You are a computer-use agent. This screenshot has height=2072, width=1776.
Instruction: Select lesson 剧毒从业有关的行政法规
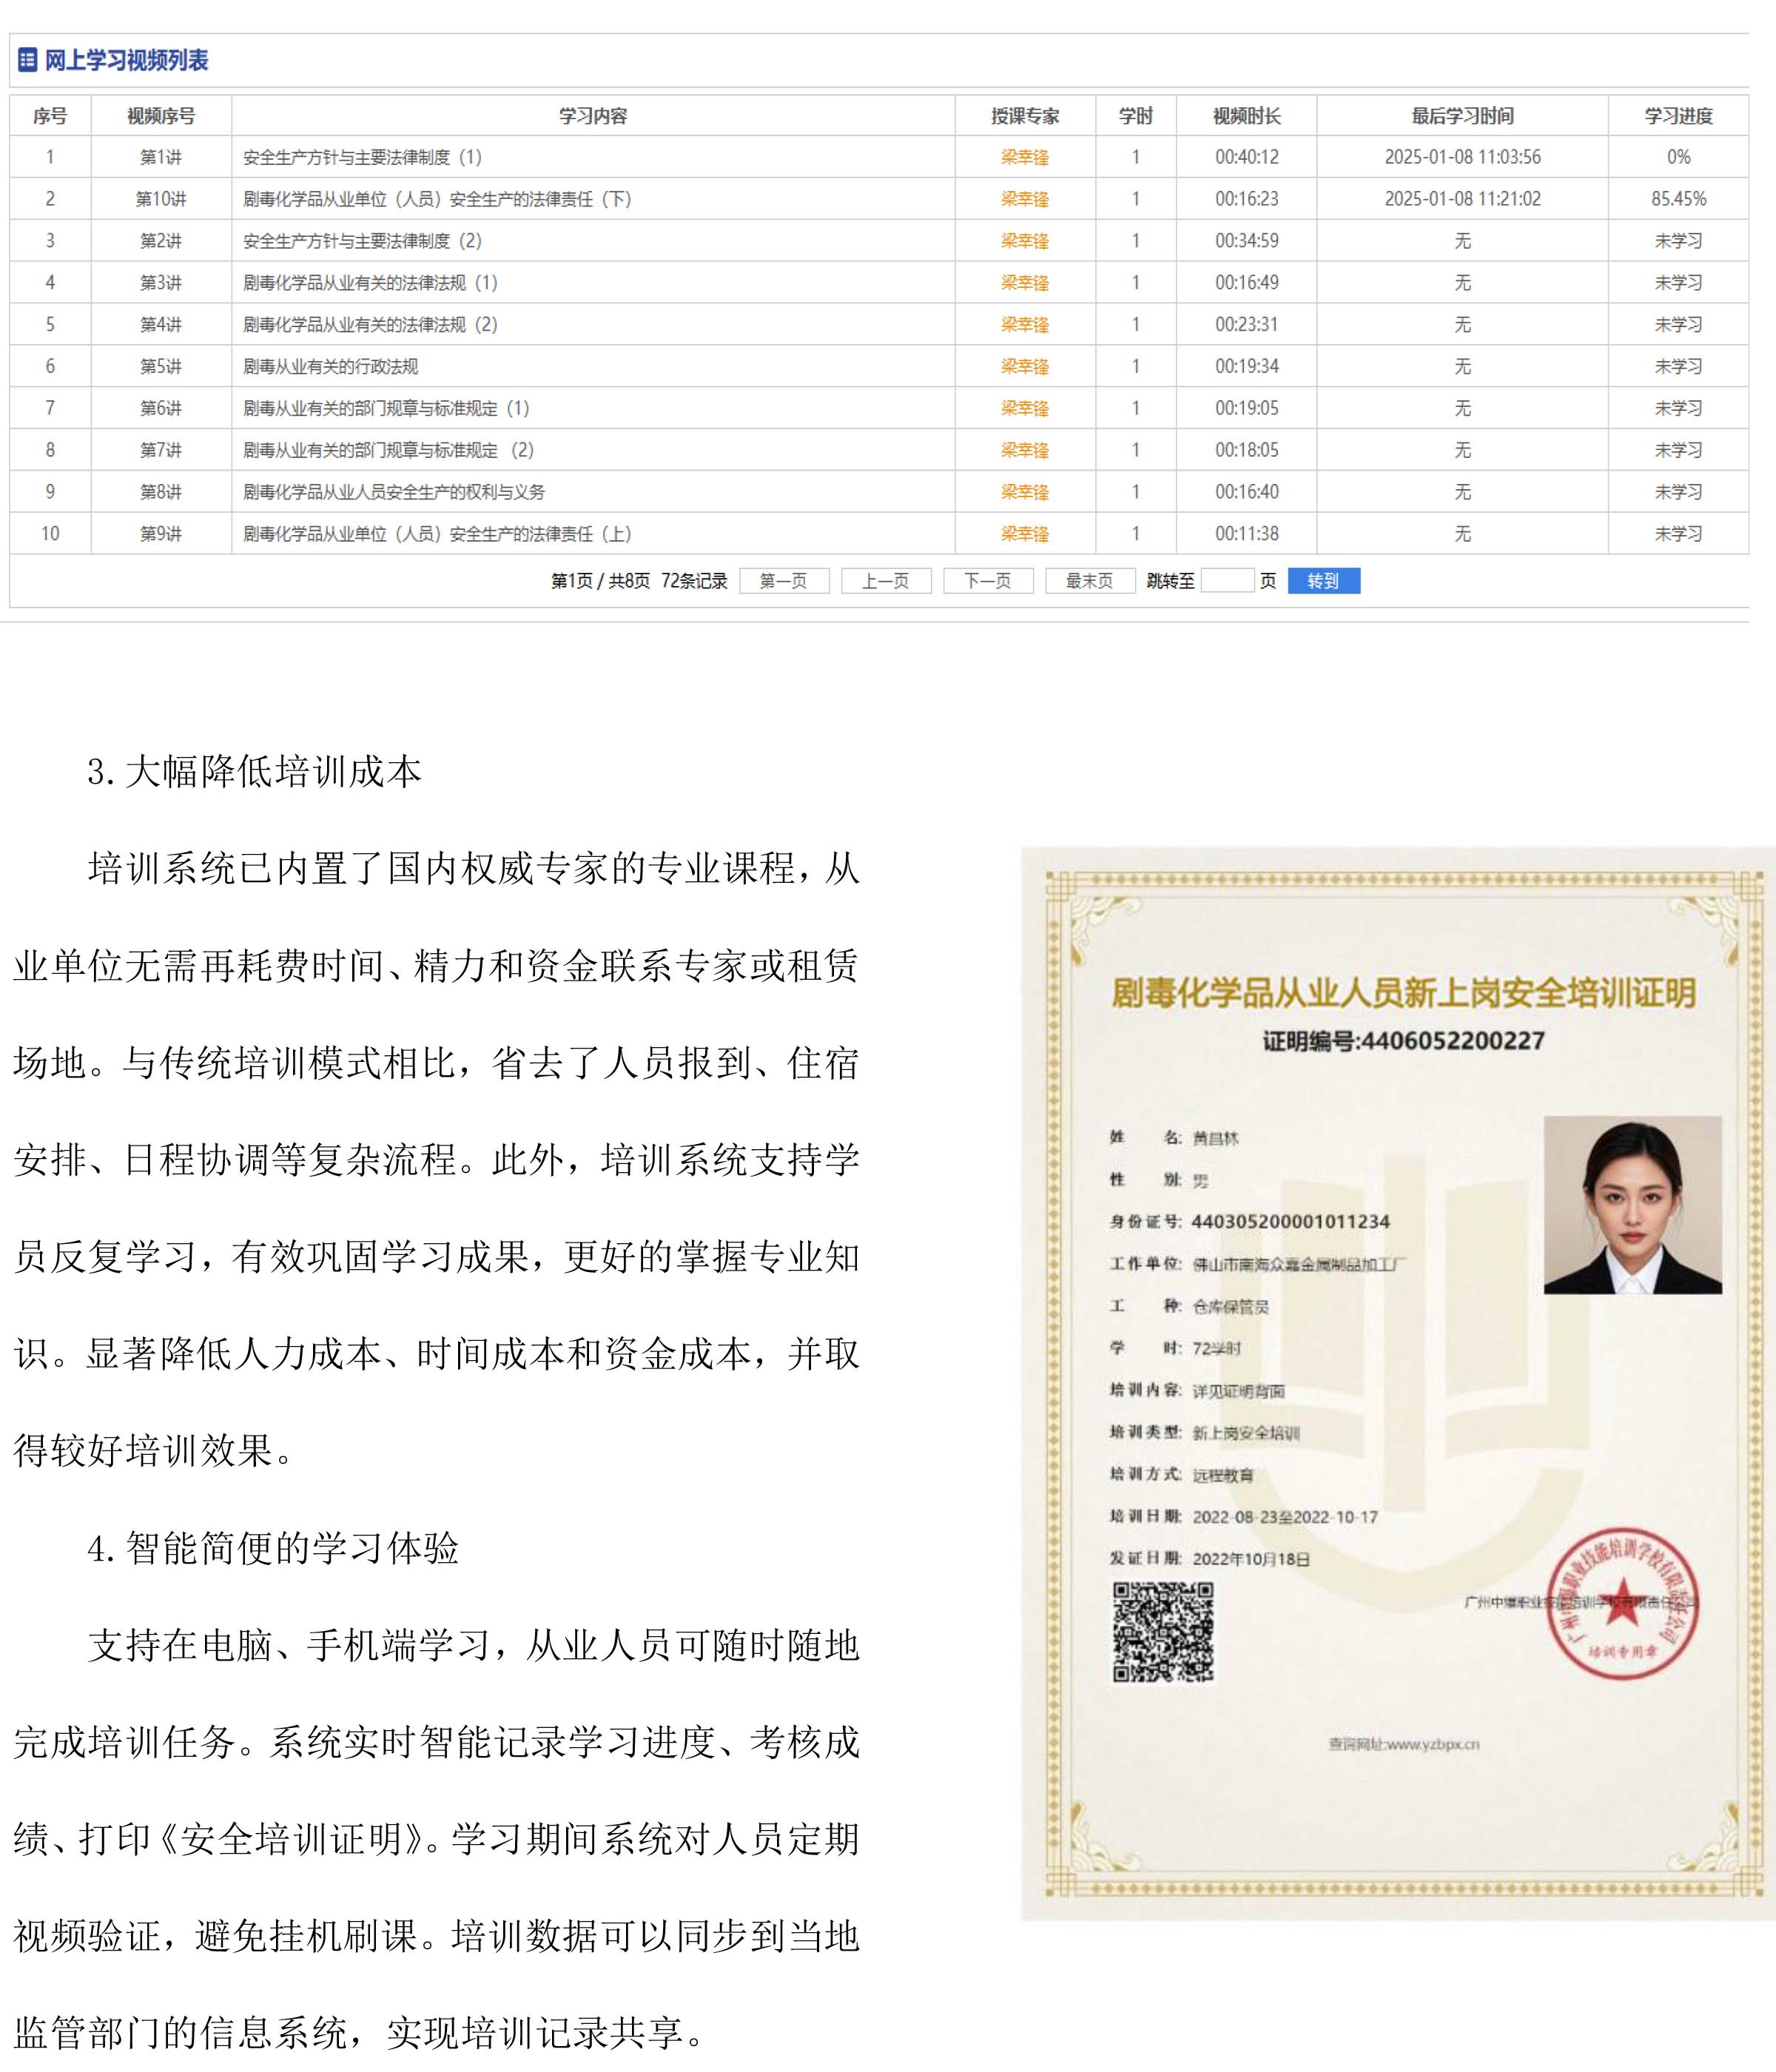331,367
